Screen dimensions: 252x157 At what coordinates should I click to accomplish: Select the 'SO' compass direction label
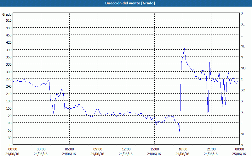click(243, 90)
